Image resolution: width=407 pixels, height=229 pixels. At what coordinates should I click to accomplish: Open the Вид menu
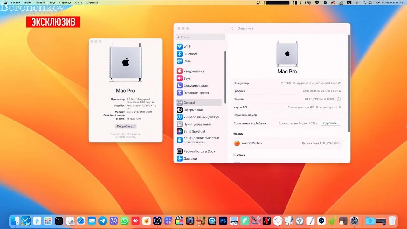click(x=52, y=3)
